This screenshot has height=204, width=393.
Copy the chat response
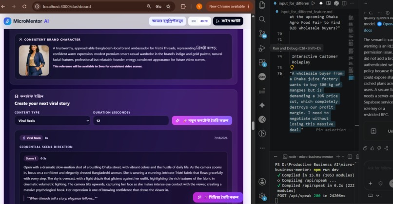(x=365, y=148)
